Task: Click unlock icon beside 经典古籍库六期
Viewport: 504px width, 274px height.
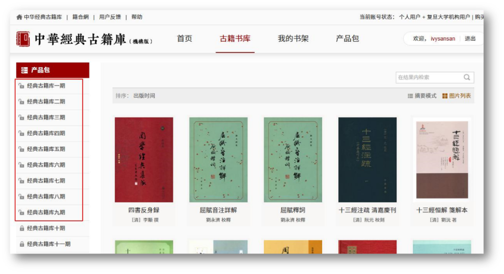Action: tap(21, 165)
